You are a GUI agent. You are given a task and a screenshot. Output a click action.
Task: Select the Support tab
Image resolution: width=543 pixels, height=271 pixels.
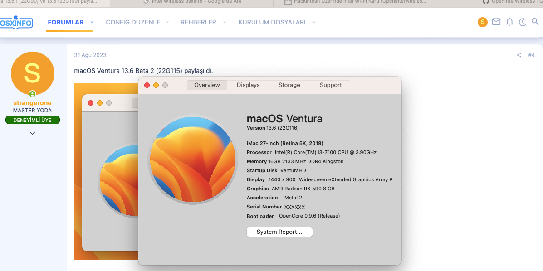pyautogui.click(x=331, y=85)
